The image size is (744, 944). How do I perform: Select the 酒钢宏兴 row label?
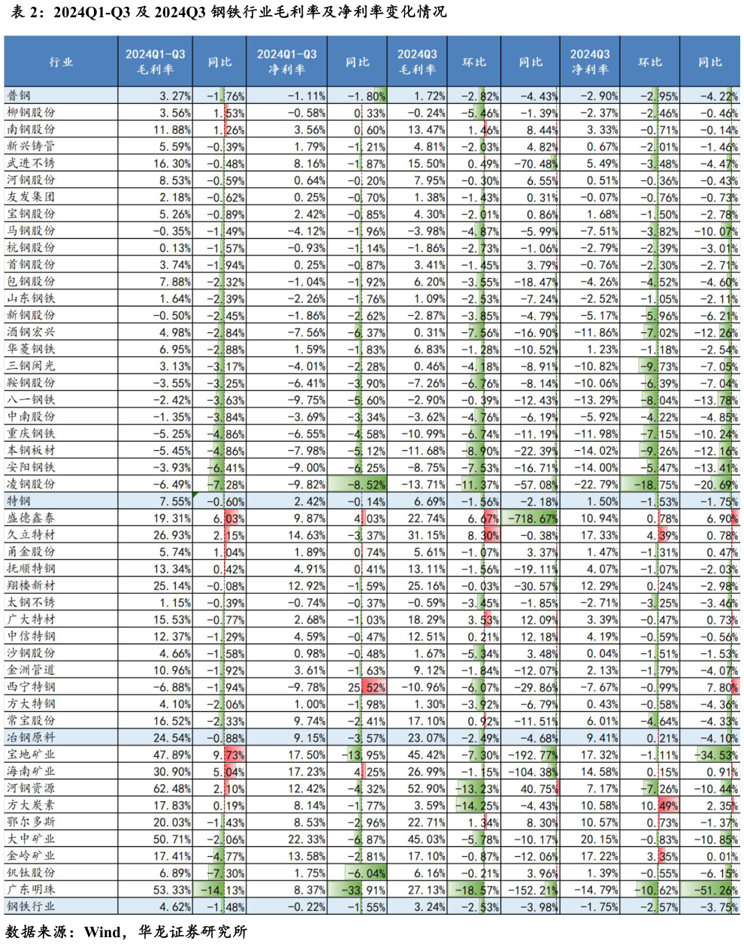31,332
